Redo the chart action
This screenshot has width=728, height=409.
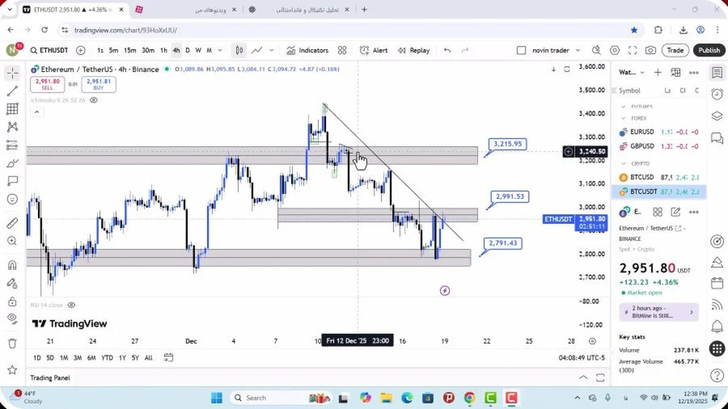(x=465, y=50)
